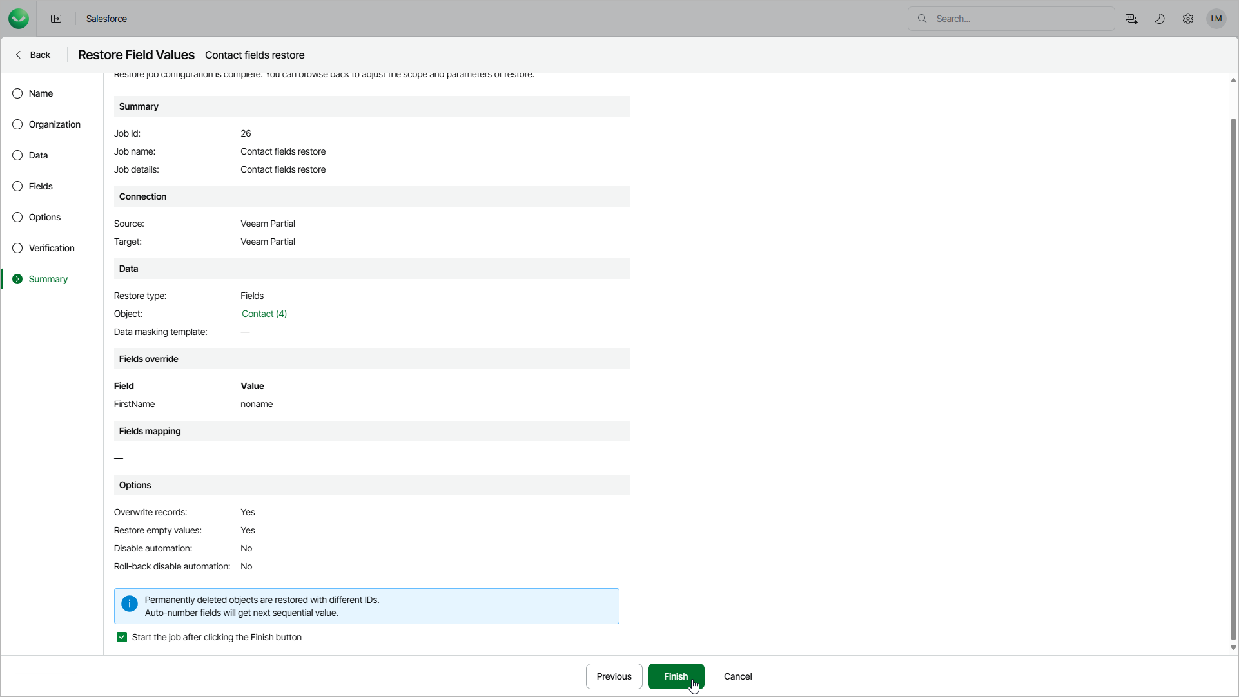Click the Back arrow button
1239x697 pixels.
click(33, 55)
